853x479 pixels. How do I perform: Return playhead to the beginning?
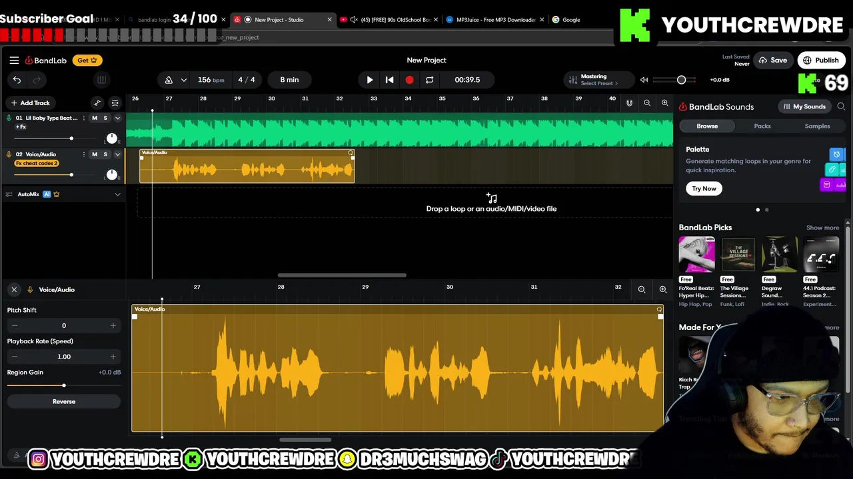(389, 80)
